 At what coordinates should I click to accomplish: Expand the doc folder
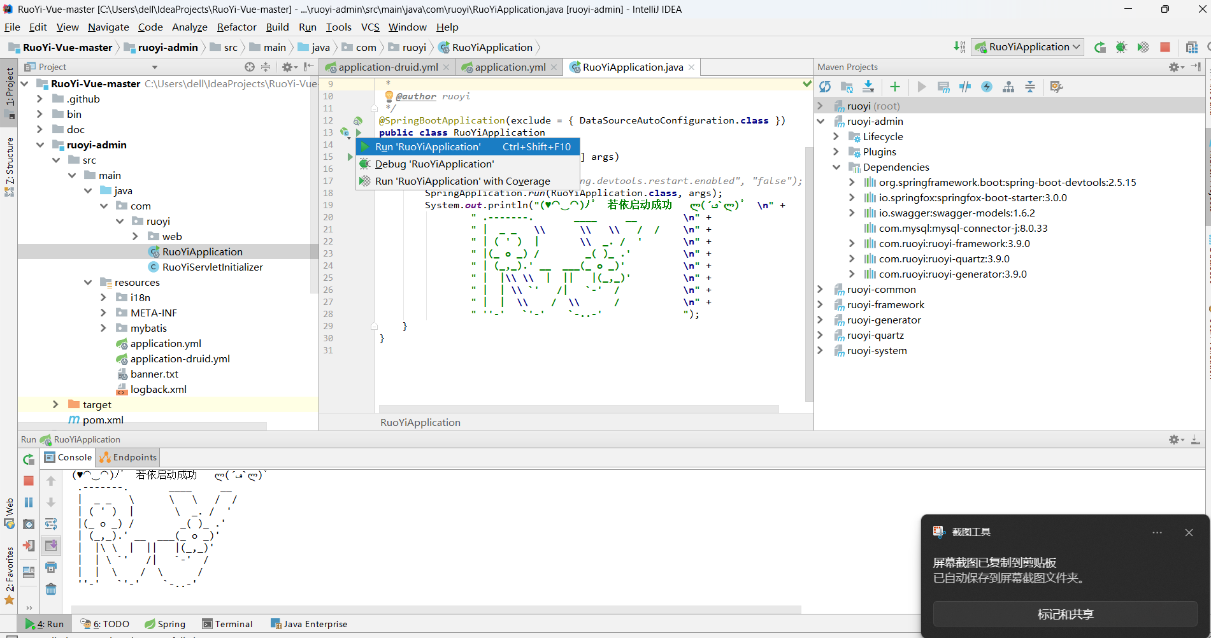(x=39, y=129)
